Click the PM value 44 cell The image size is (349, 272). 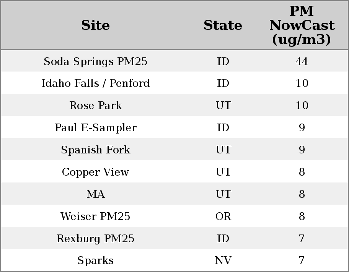(x=302, y=61)
